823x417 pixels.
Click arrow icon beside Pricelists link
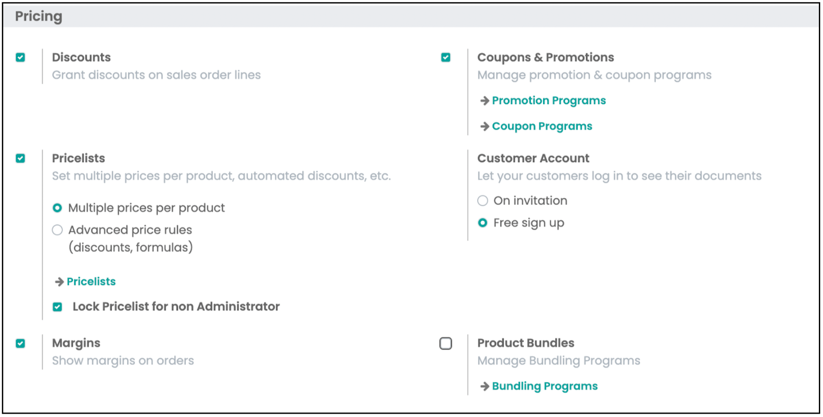coord(59,282)
